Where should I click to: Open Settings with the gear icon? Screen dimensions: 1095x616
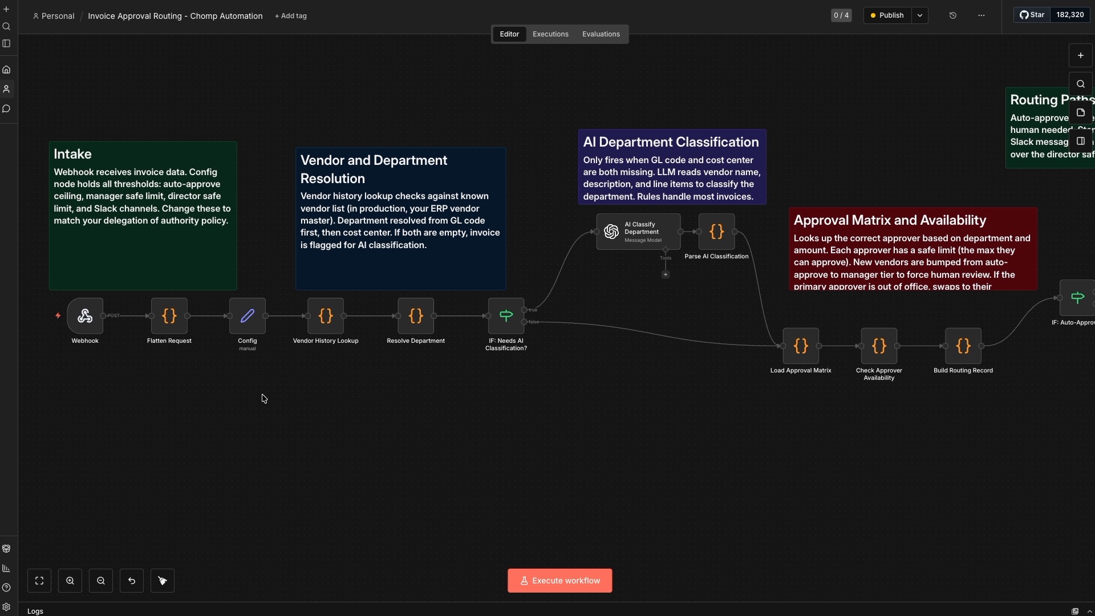(x=6, y=607)
